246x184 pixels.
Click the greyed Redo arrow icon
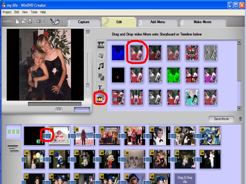point(45,21)
